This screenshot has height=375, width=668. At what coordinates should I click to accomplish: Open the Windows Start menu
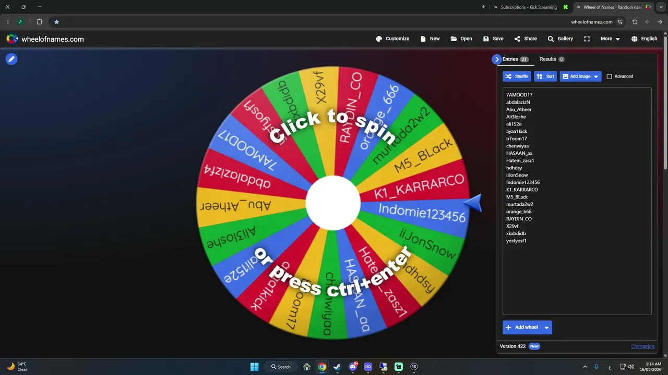coord(254,367)
